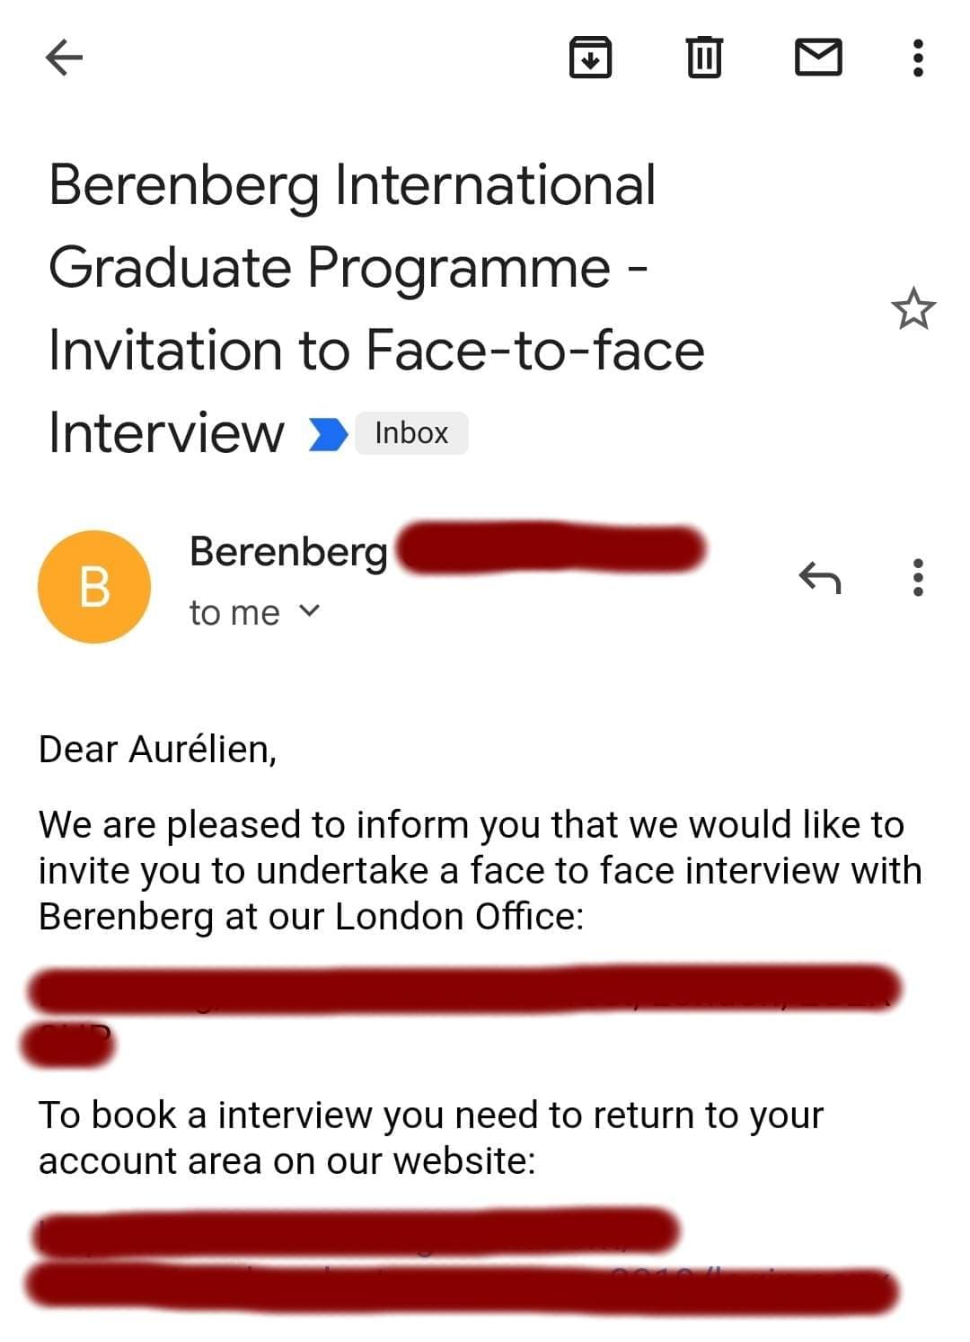
Task: Open the orange B sender avatar
Action: [x=94, y=587]
